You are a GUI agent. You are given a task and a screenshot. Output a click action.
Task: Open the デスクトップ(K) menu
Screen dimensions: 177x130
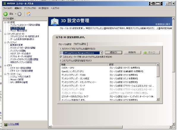click(x=30, y=8)
